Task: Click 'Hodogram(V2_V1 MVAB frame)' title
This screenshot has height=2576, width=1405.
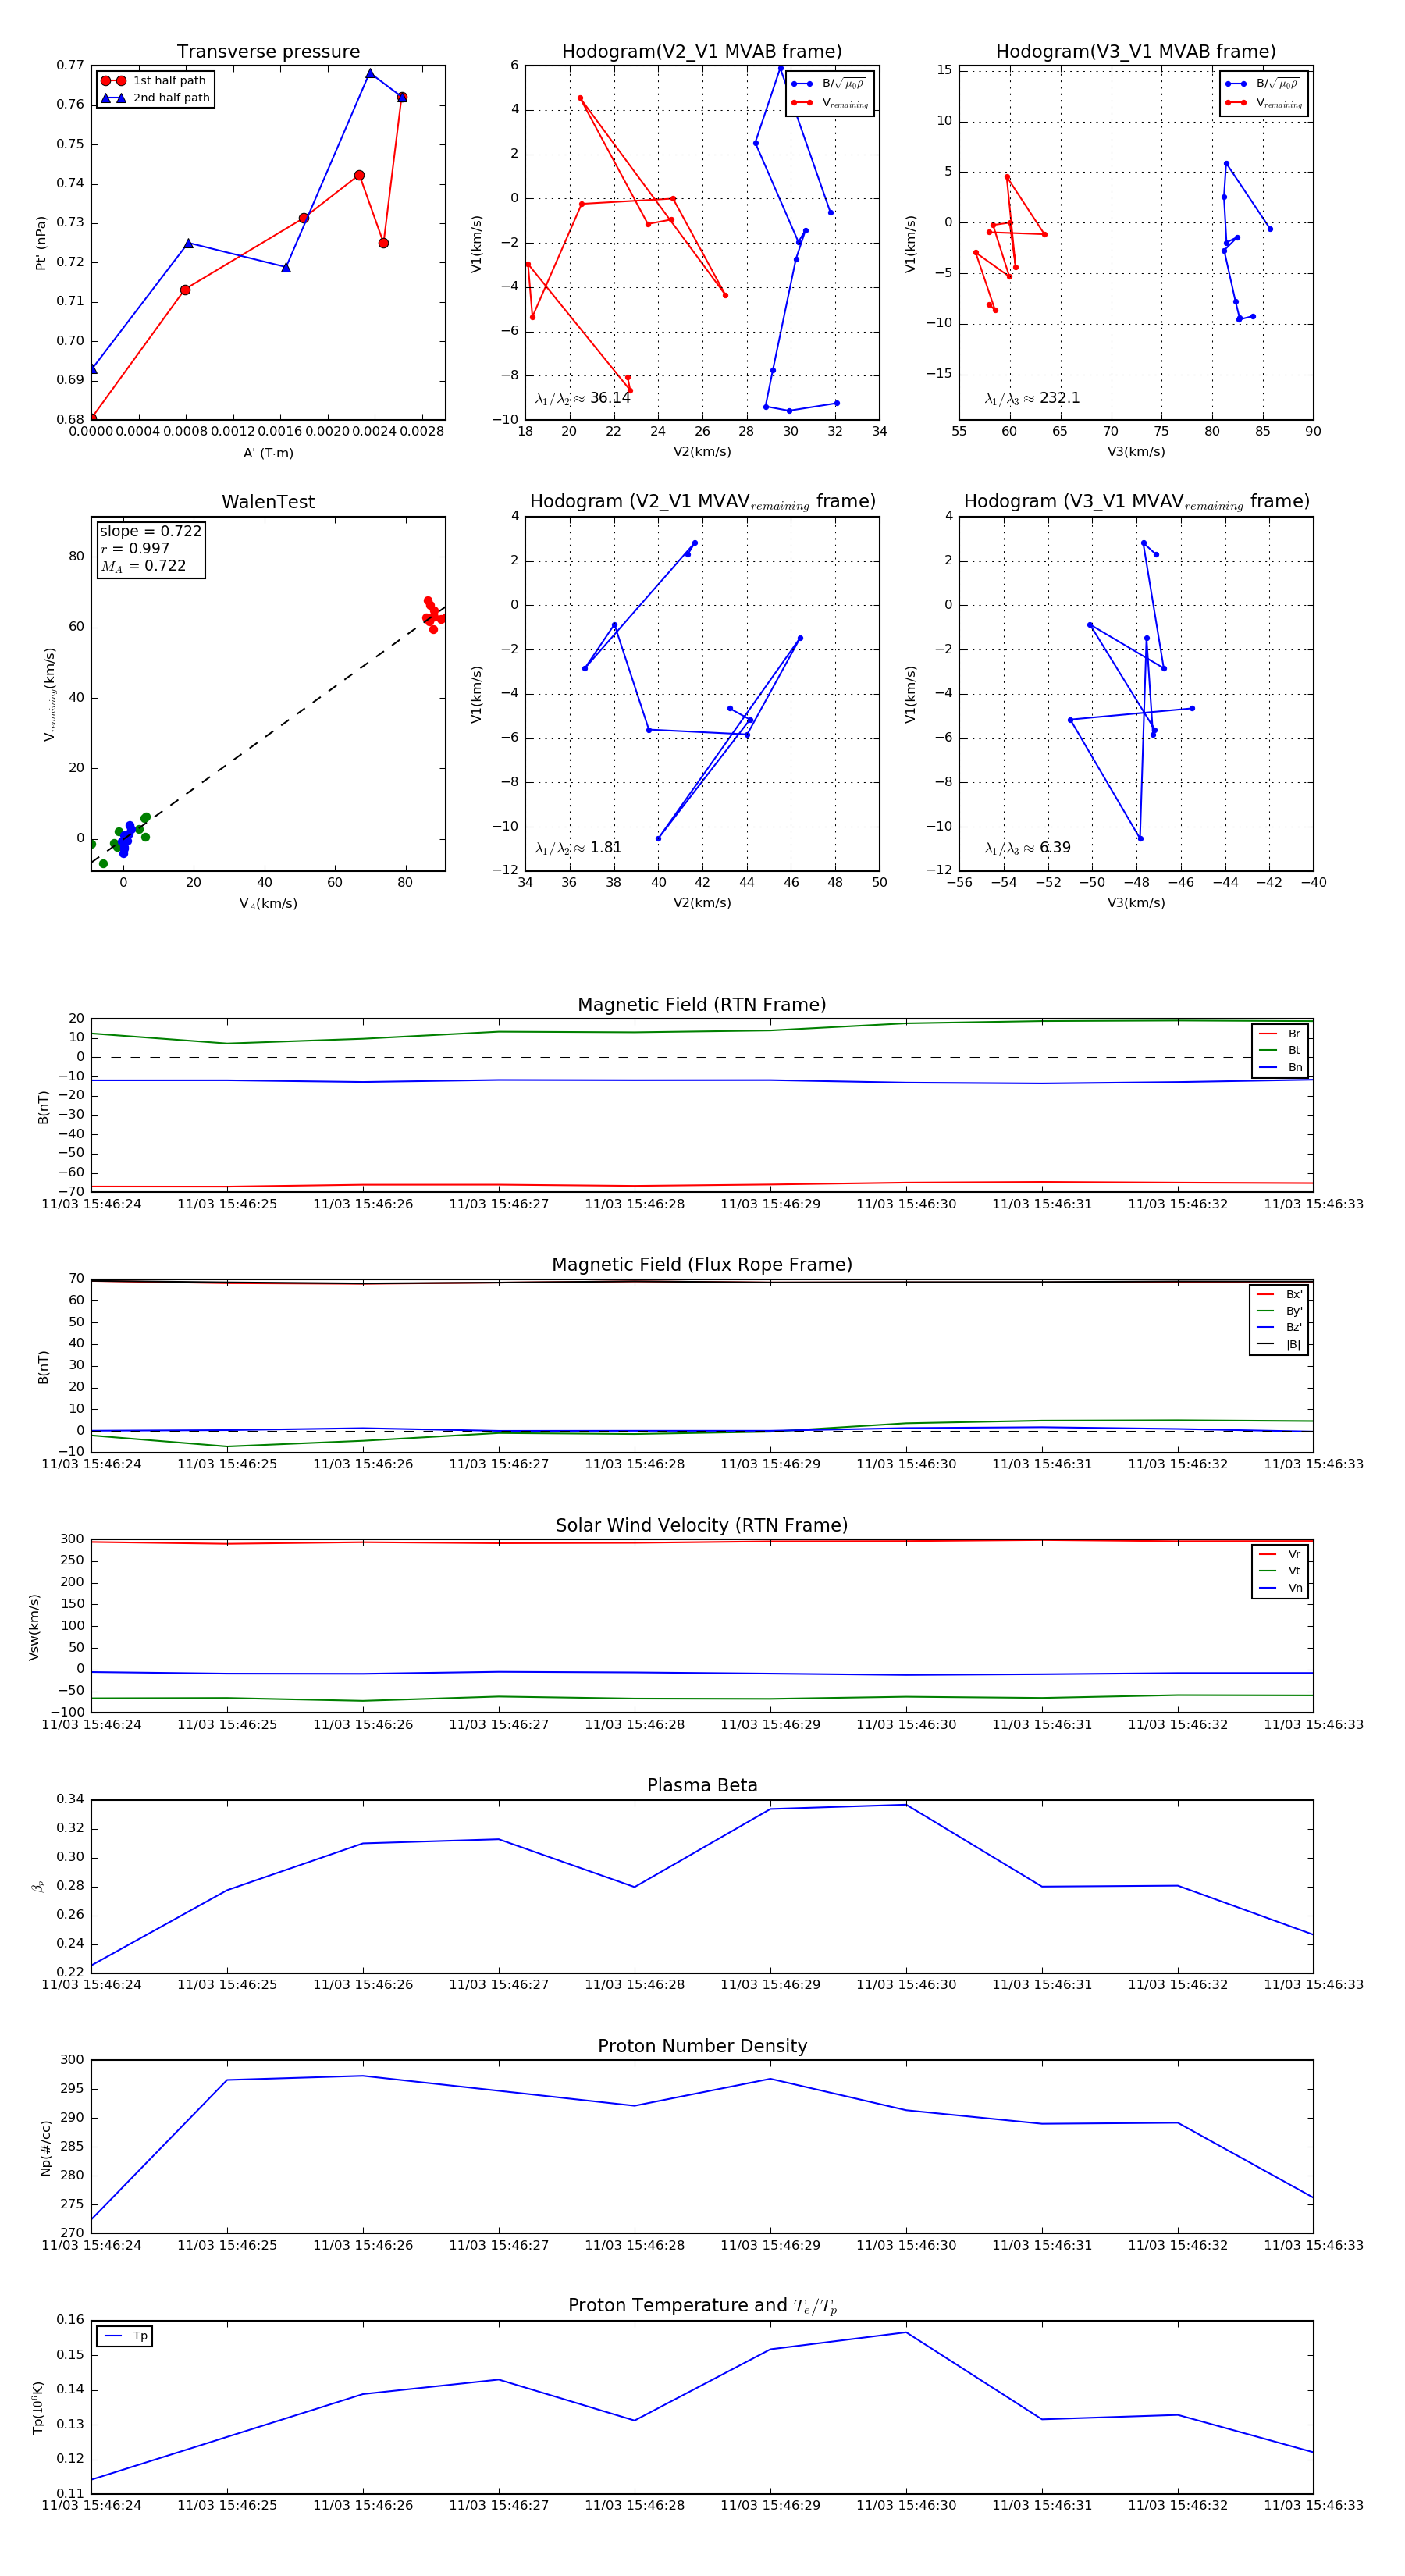Action: point(702,52)
